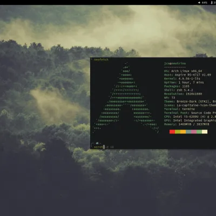This screenshot has height=216, width=216.
Task: Click the 'Host: Aspire R5-471T' line
Action: click(187, 75)
